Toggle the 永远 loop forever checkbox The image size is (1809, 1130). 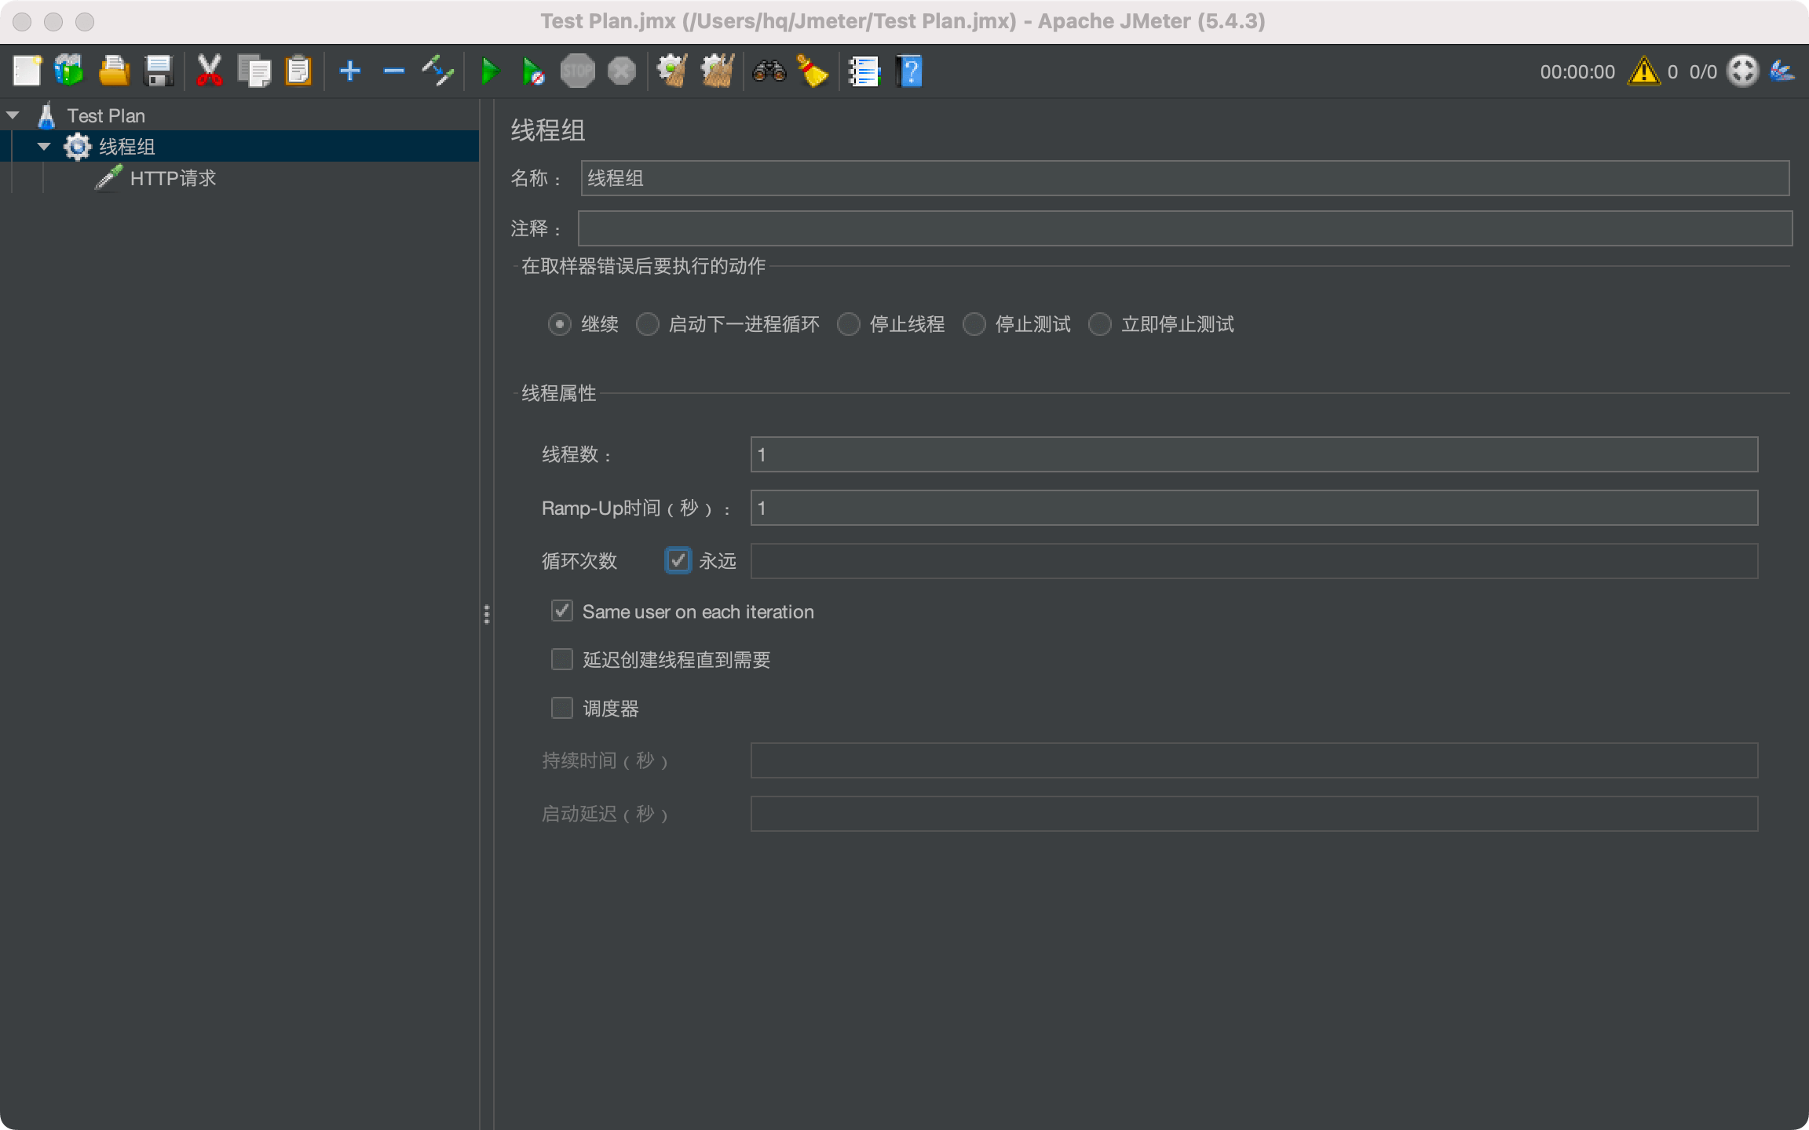[678, 561]
